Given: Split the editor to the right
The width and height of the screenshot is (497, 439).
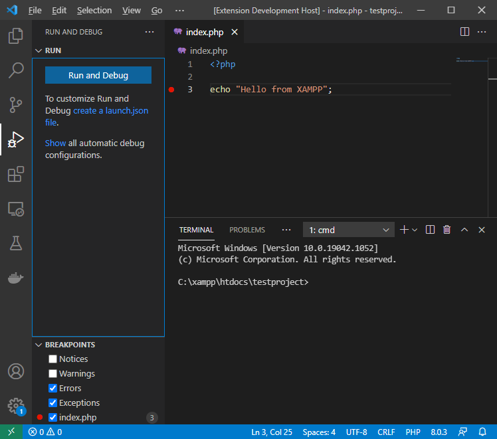Looking at the screenshot, I should 464,32.
